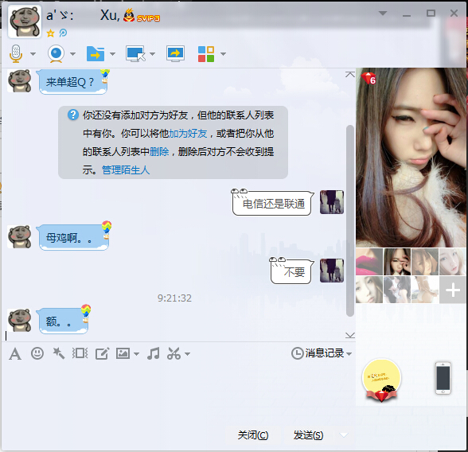Click the 9:21:32 timestamp

(174, 298)
